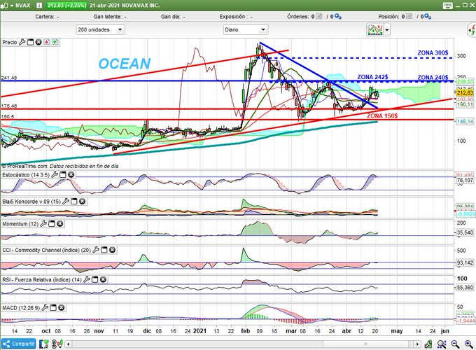The height and width of the screenshot is (350, 476).
Task: Open the on-screen keyboard icon
Action: pos(447,6)
